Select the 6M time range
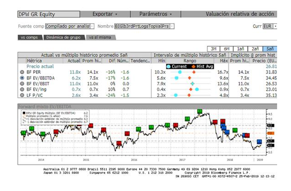 (x=227, y=49)
